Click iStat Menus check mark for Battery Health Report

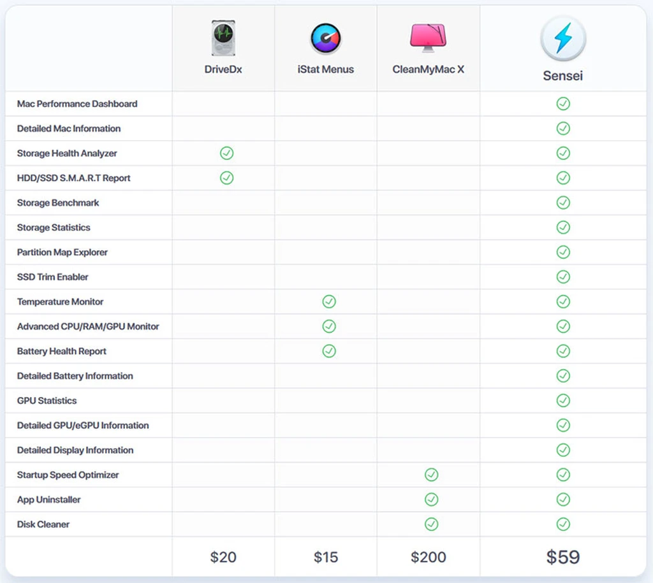[x=329, y=351]
